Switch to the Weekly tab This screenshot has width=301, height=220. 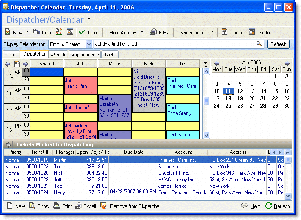point(58,55)
